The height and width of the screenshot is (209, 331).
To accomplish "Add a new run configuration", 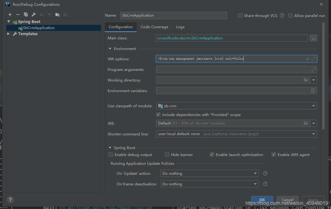I will coord(10,14).
